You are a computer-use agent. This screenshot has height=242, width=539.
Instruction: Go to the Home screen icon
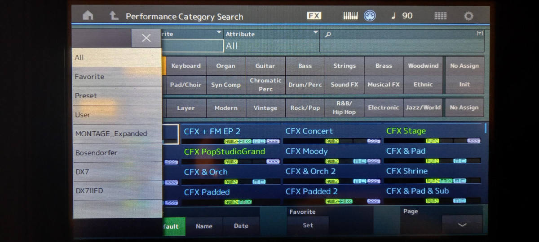click(x=88, y=16)
